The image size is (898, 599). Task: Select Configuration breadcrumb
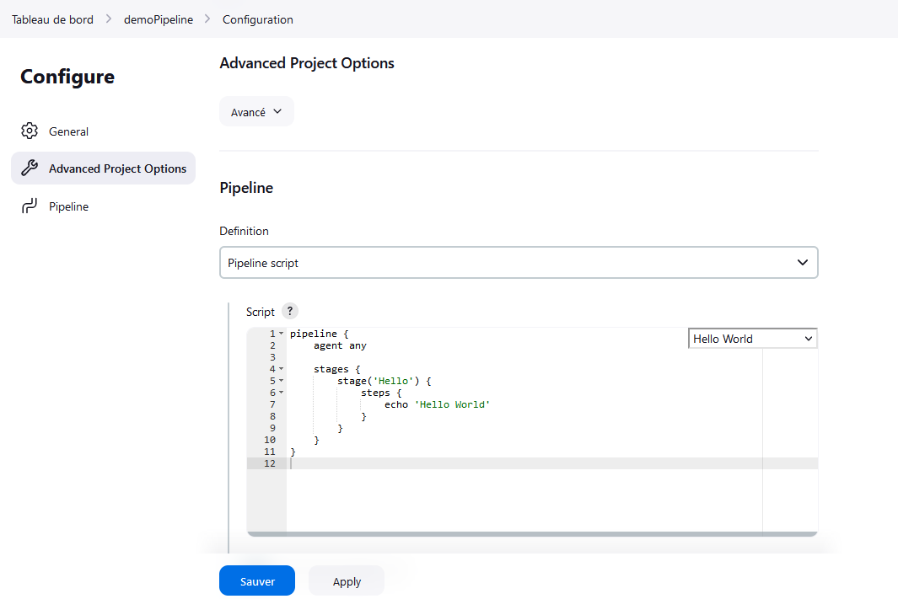point(258,19)
